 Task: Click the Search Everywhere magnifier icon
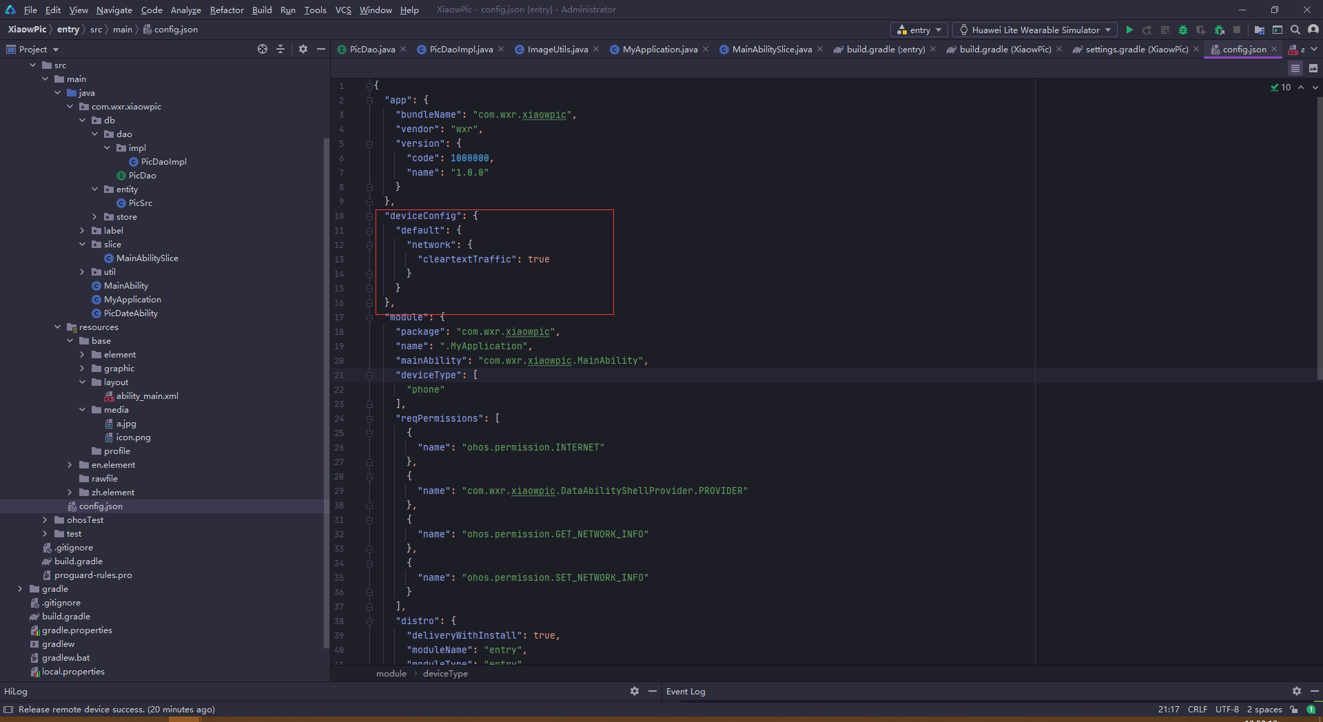coord(1295,30)
